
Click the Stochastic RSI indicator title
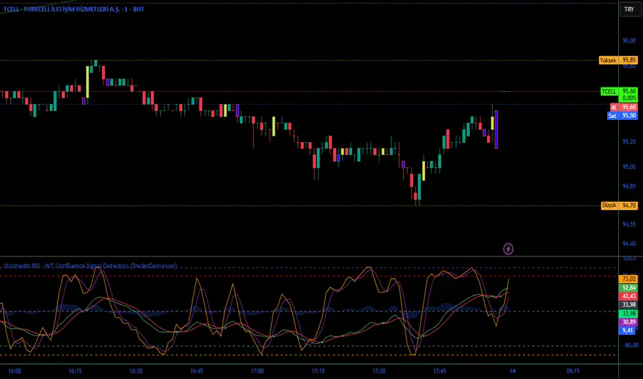(x=90, y=265)
